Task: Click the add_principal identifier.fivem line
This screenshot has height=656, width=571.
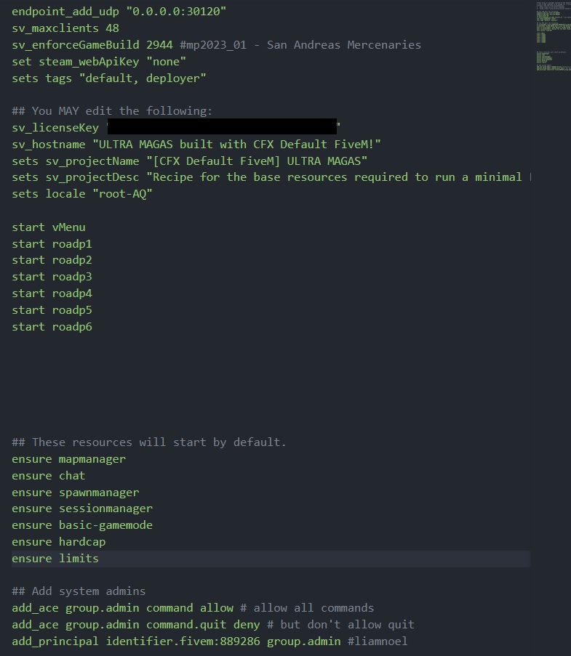Action: coord(209,641)
